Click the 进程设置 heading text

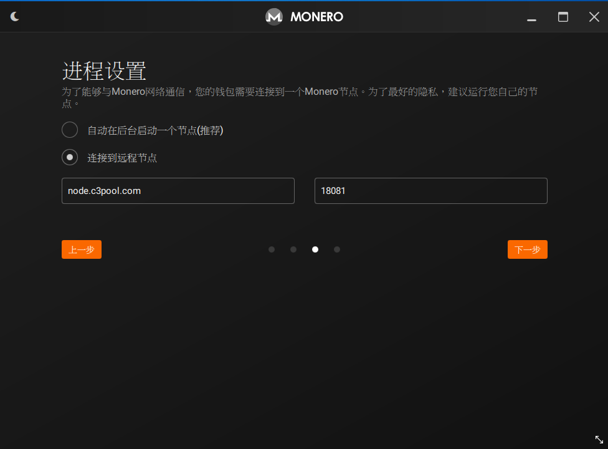pos(104,71)
